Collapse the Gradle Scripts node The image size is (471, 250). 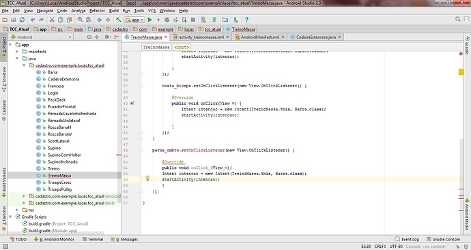pos(10,217)
